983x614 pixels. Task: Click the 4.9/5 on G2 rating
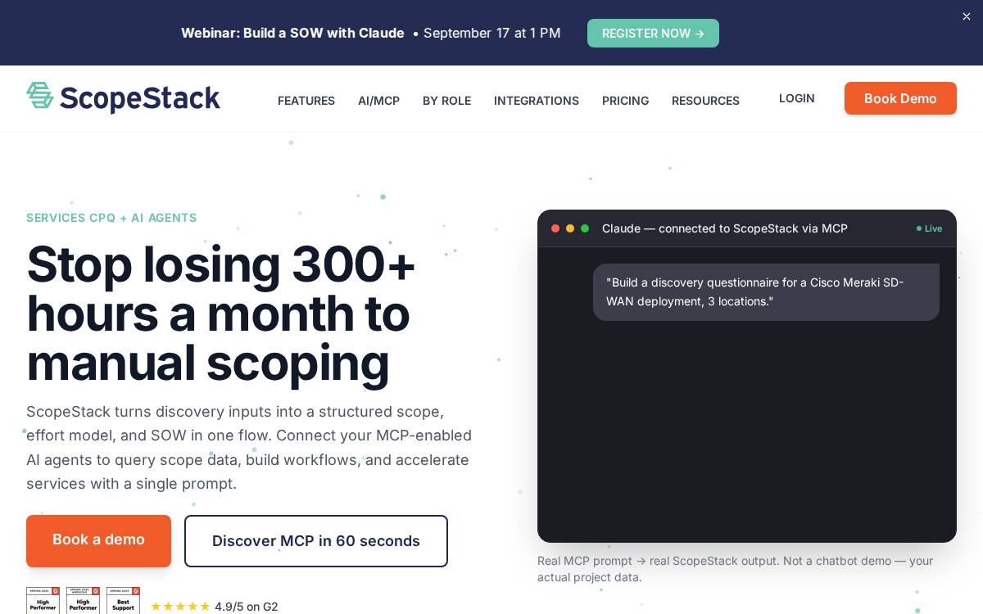click(x=246, y=607)
